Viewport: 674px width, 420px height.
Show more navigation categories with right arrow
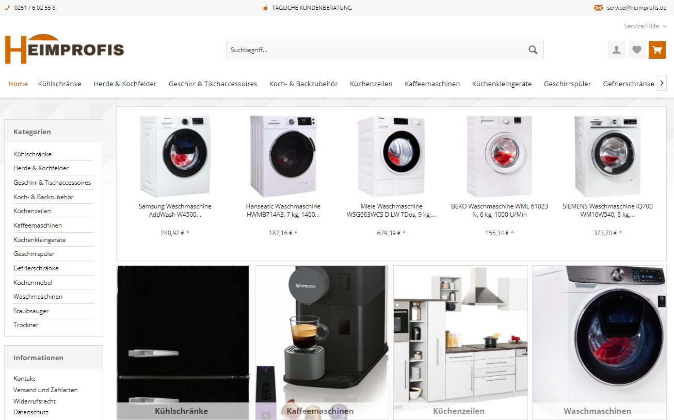click(x=662, y=83)
